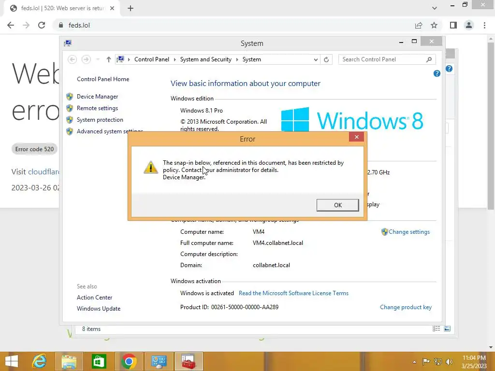Screen dimensions: 495x371
Task: Open the Windows Start button
Action: pos(12,361)
